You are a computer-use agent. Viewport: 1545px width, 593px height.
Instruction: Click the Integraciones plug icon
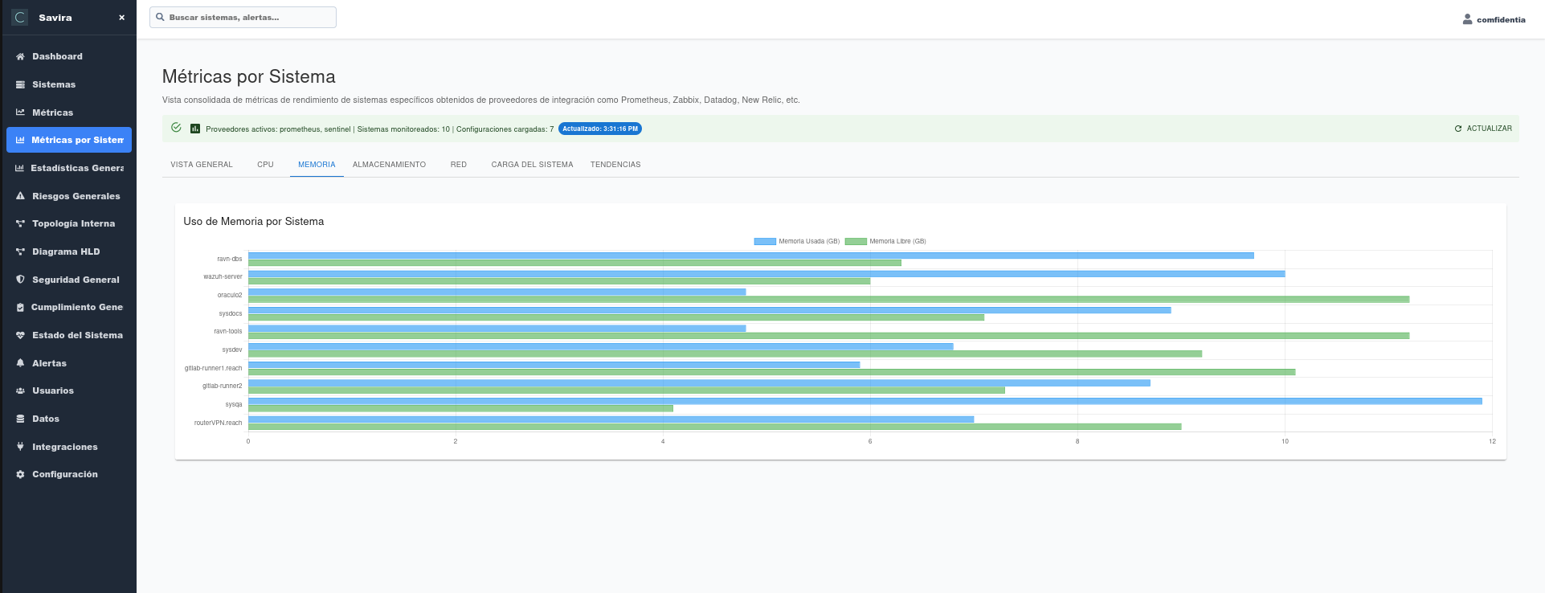20,447
